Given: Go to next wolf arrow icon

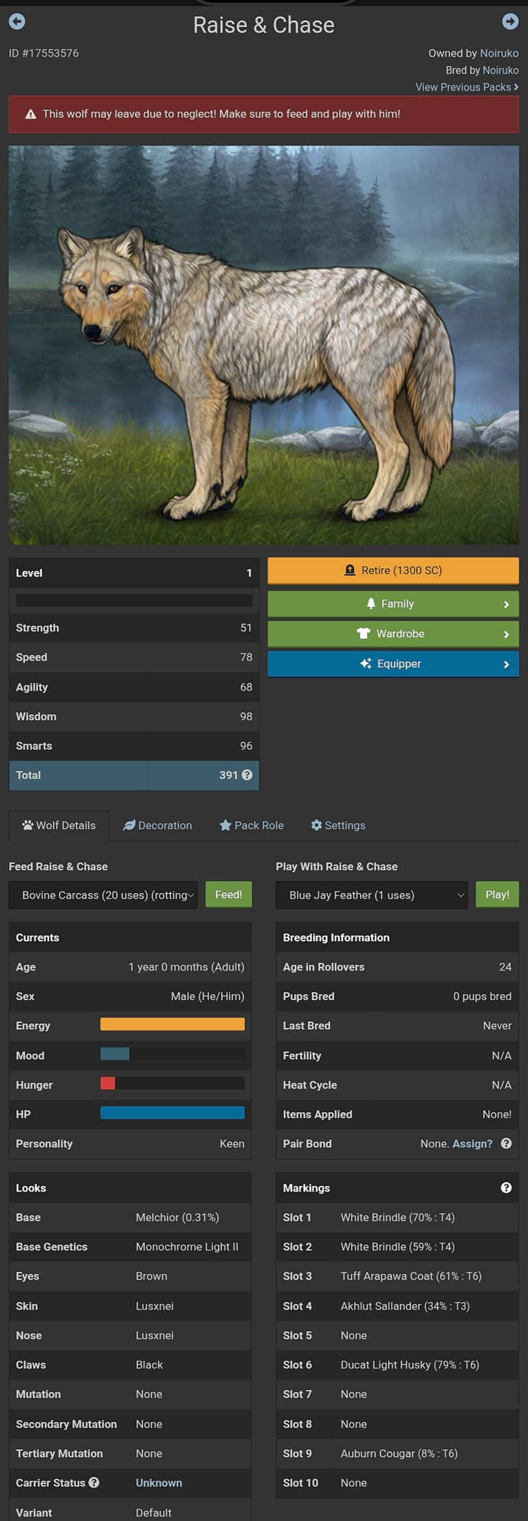Looking at the screenshot, I should tap(510, 22).
